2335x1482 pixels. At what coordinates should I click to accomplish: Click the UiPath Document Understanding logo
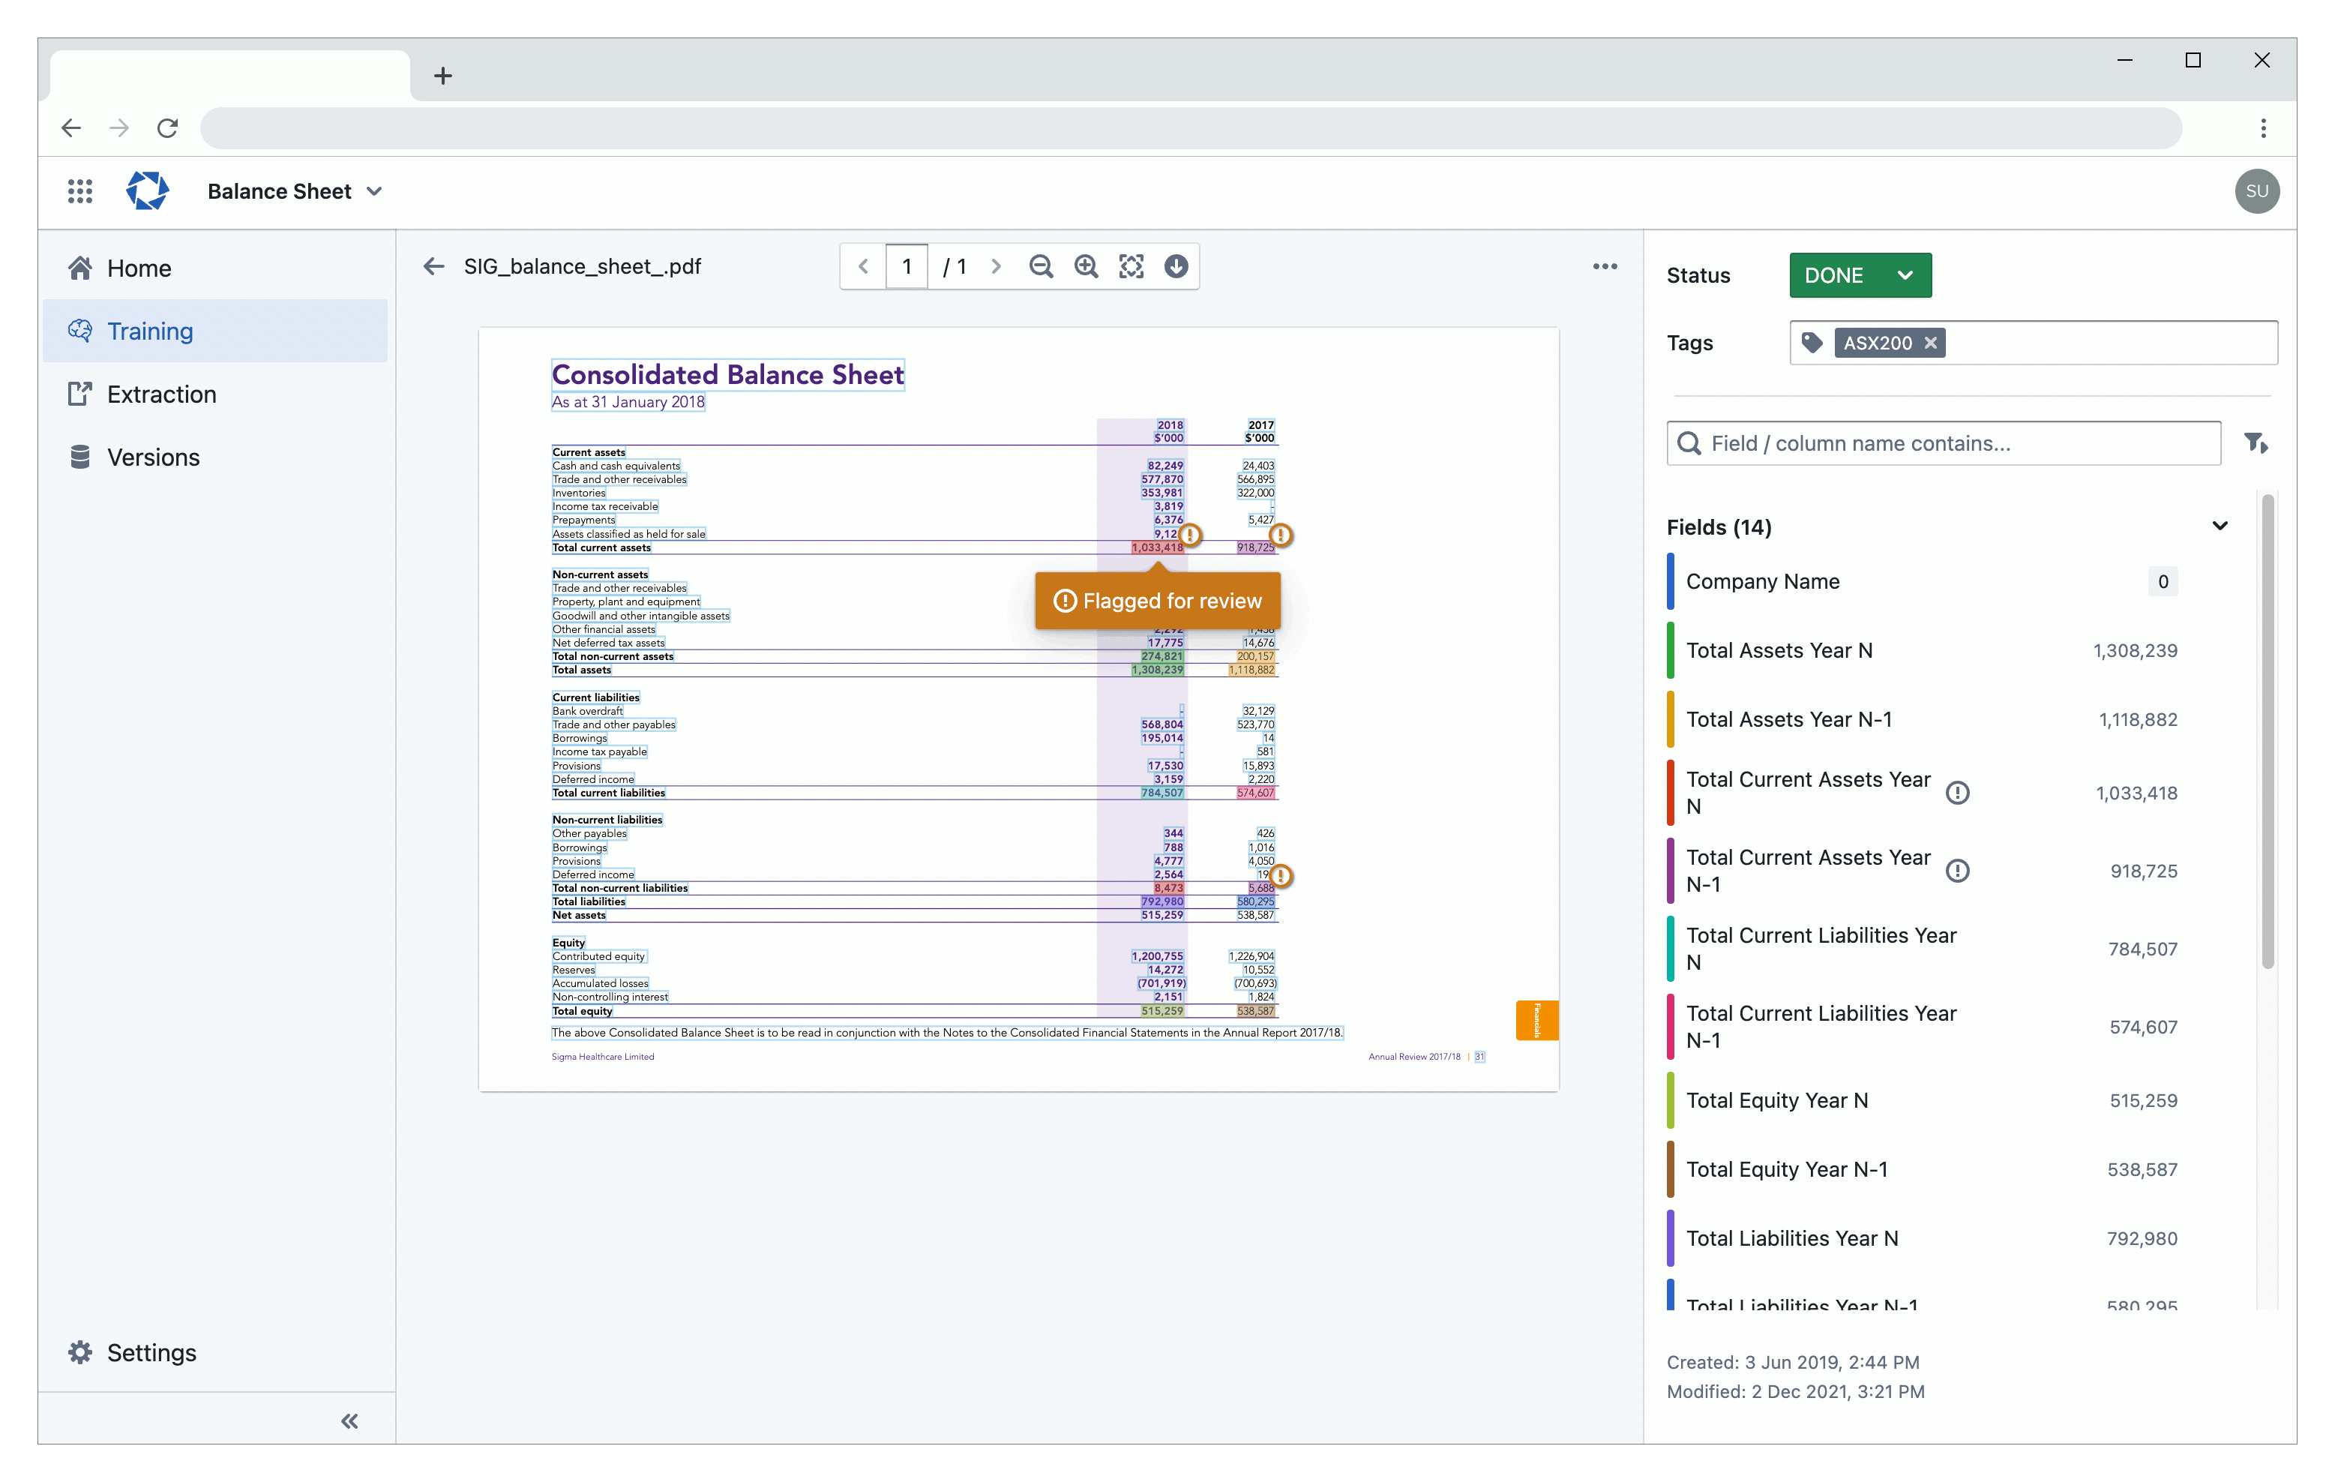[148, 191]
